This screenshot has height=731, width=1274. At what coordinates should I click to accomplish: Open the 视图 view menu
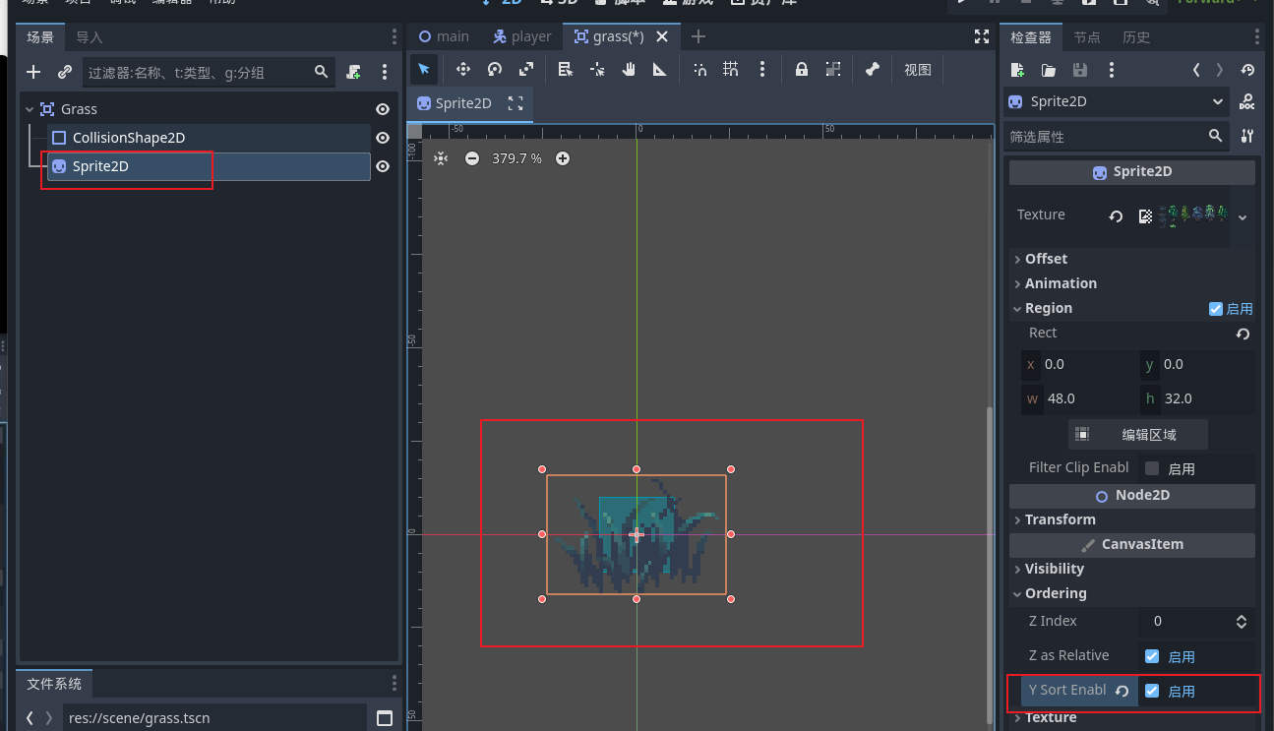coord(918,69)
